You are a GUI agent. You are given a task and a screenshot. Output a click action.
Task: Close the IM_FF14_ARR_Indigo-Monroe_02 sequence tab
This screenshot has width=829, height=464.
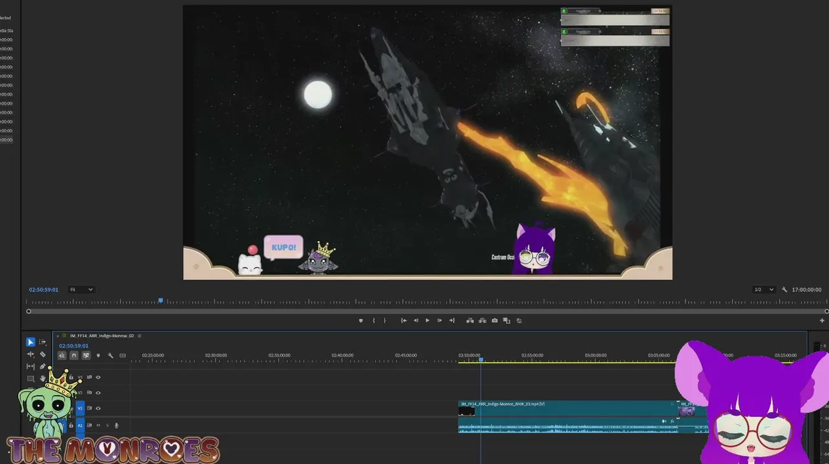(x=57, y=336)
